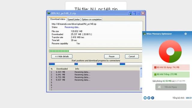Click the Tải file heading on webpage
Screen dimensions: 192x108
(x=96, y=9)
